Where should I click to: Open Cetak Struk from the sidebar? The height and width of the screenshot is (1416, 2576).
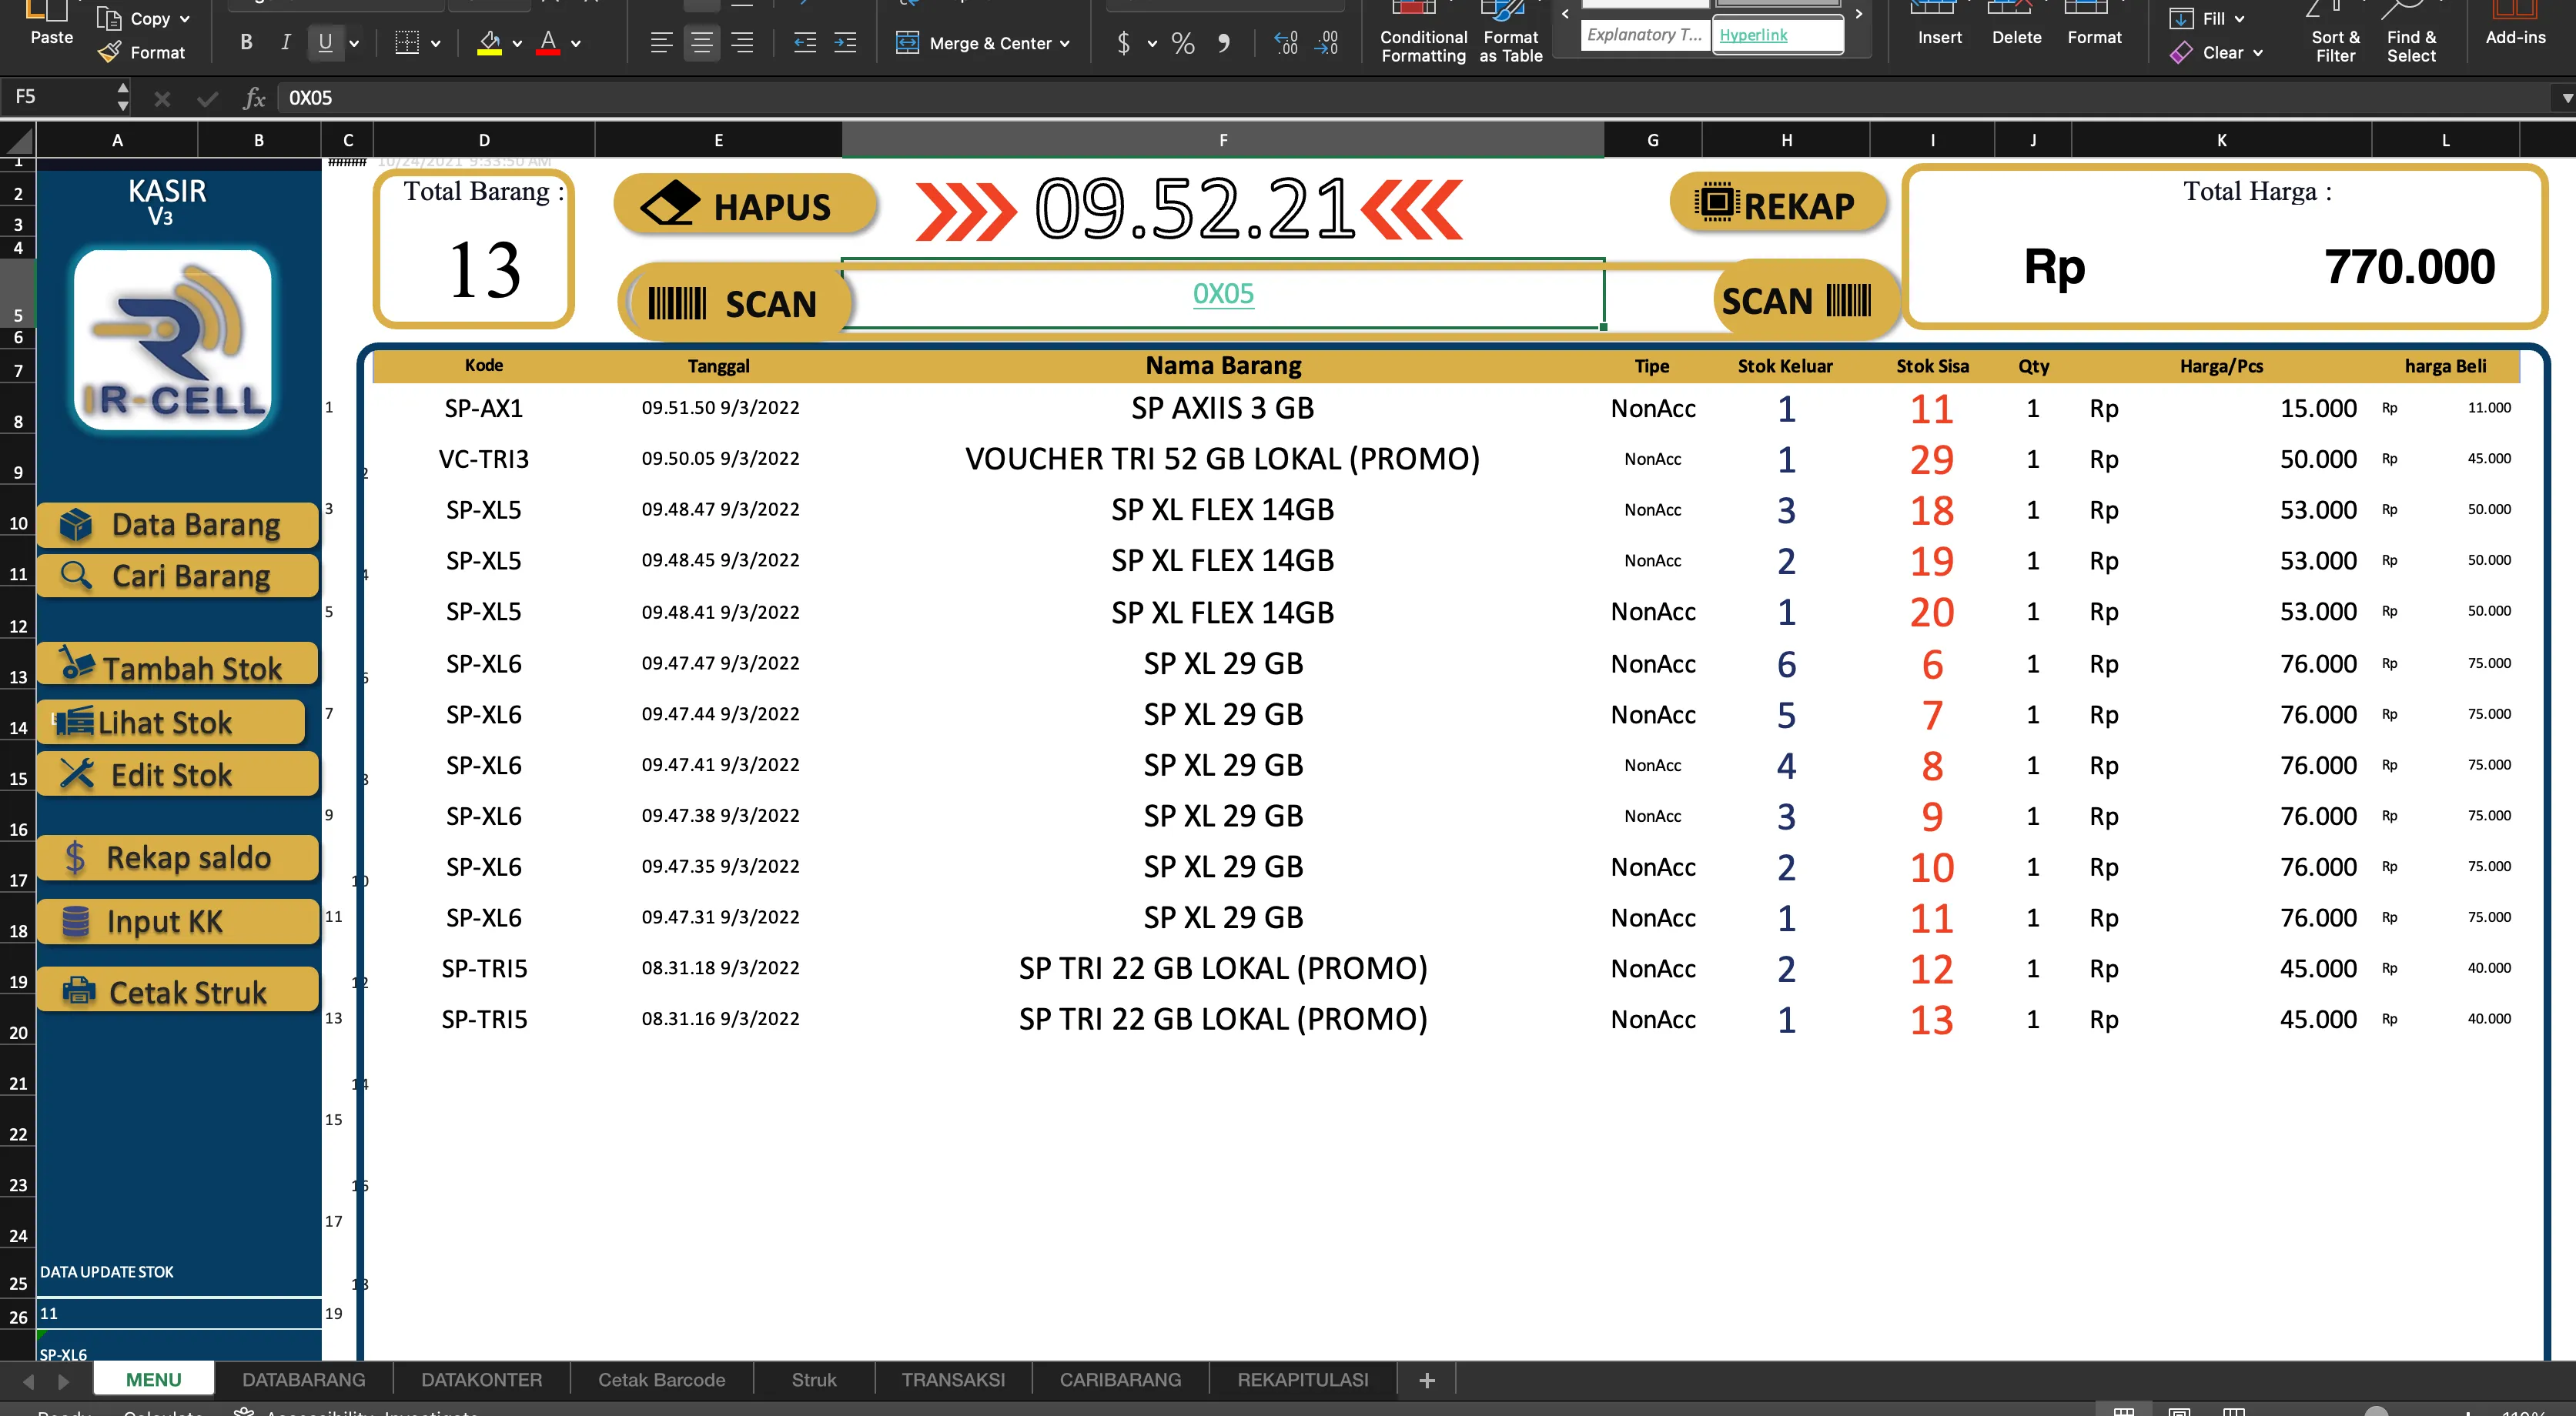[x=178, y=991]
